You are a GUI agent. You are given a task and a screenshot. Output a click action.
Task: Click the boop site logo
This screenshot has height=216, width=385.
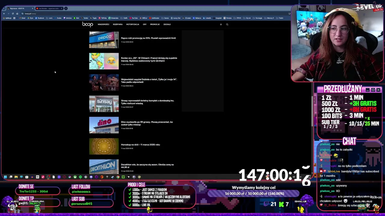point(88,24)
